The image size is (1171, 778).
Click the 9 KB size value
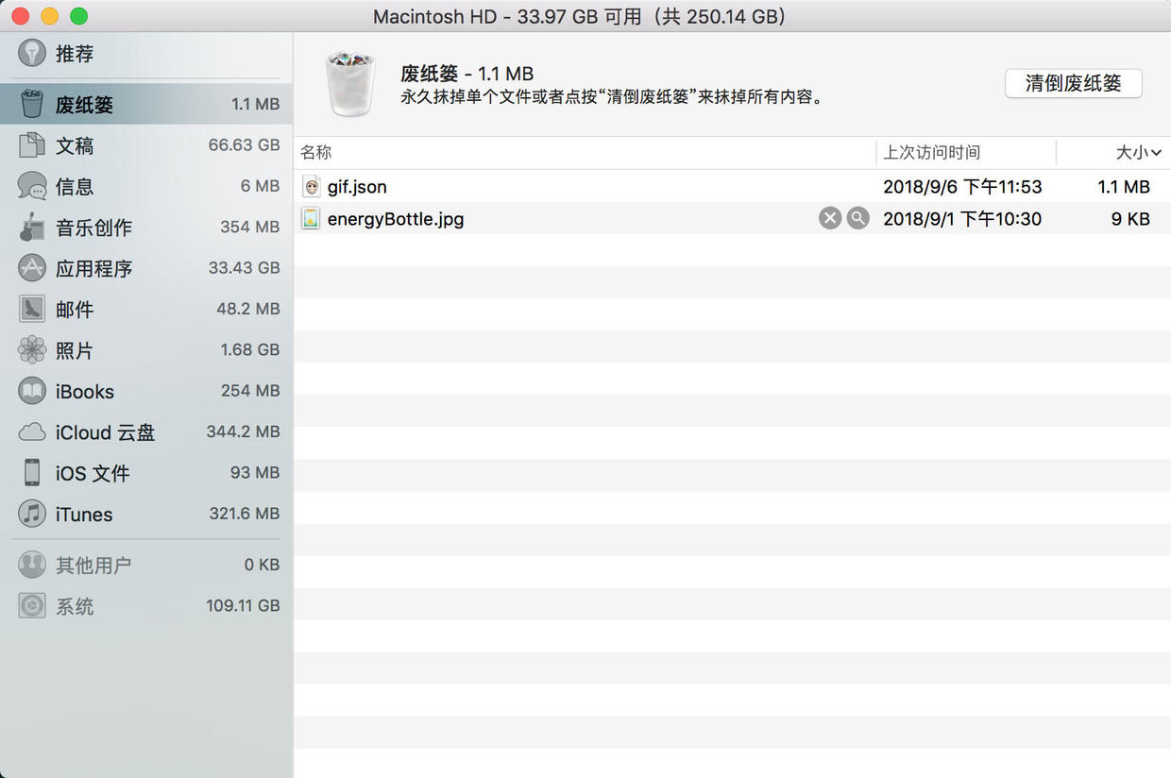click(1129, 219)
